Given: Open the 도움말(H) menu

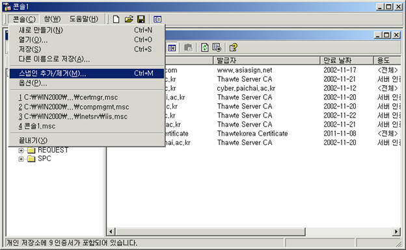Looking at the screenshot, I should coord(84,19).
